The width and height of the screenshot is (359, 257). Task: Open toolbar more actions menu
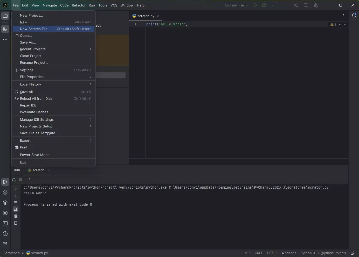point(273,5)
